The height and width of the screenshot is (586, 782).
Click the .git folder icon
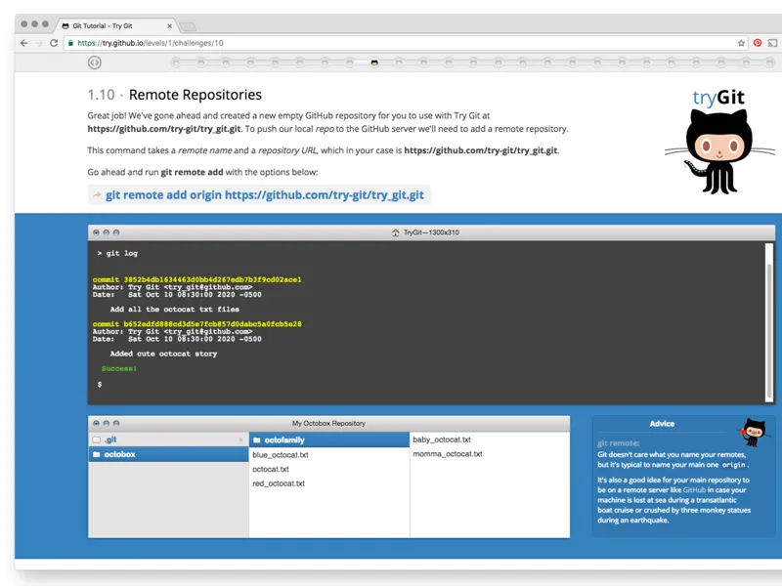(x=97, y=439)
